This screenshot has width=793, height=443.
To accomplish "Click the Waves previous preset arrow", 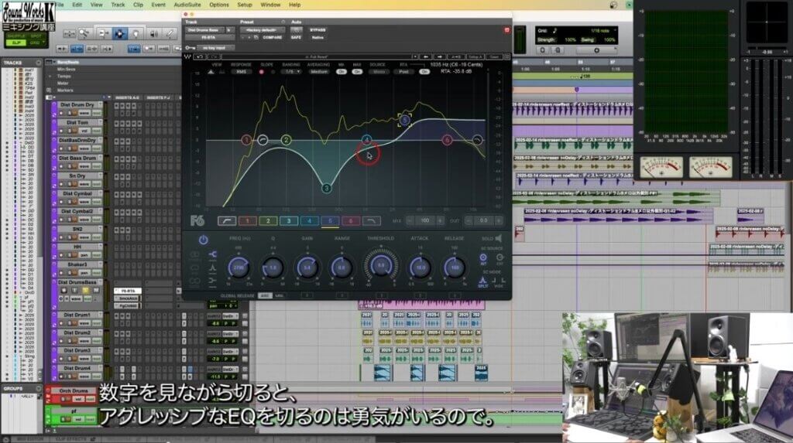I will (x=427, y=57).
